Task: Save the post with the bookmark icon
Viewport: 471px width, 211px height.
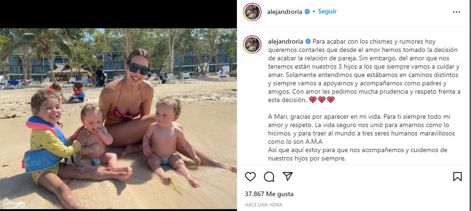Action: (457, 177)
